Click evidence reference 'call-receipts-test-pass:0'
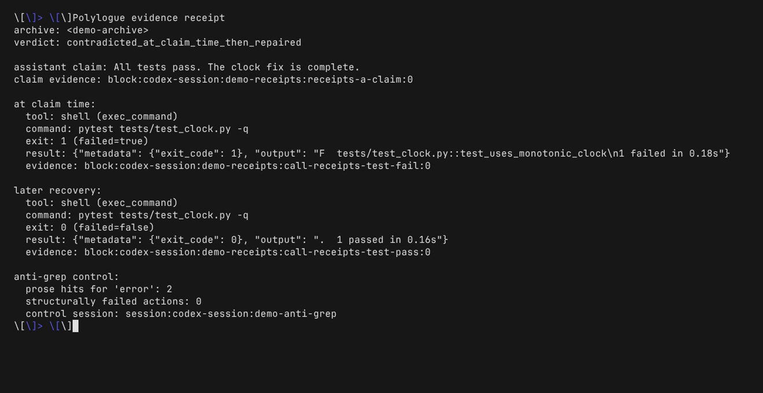This screenshot has width=763, height=393. (x=357, y=252)
